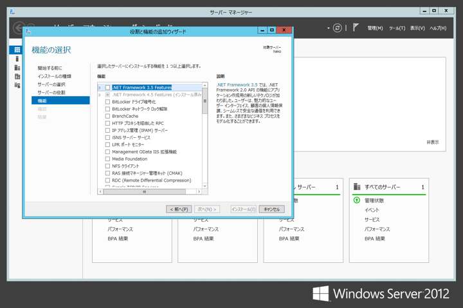Select the Dashboard icon in left sidebar
463x308 pixels.
coord(17,50)
